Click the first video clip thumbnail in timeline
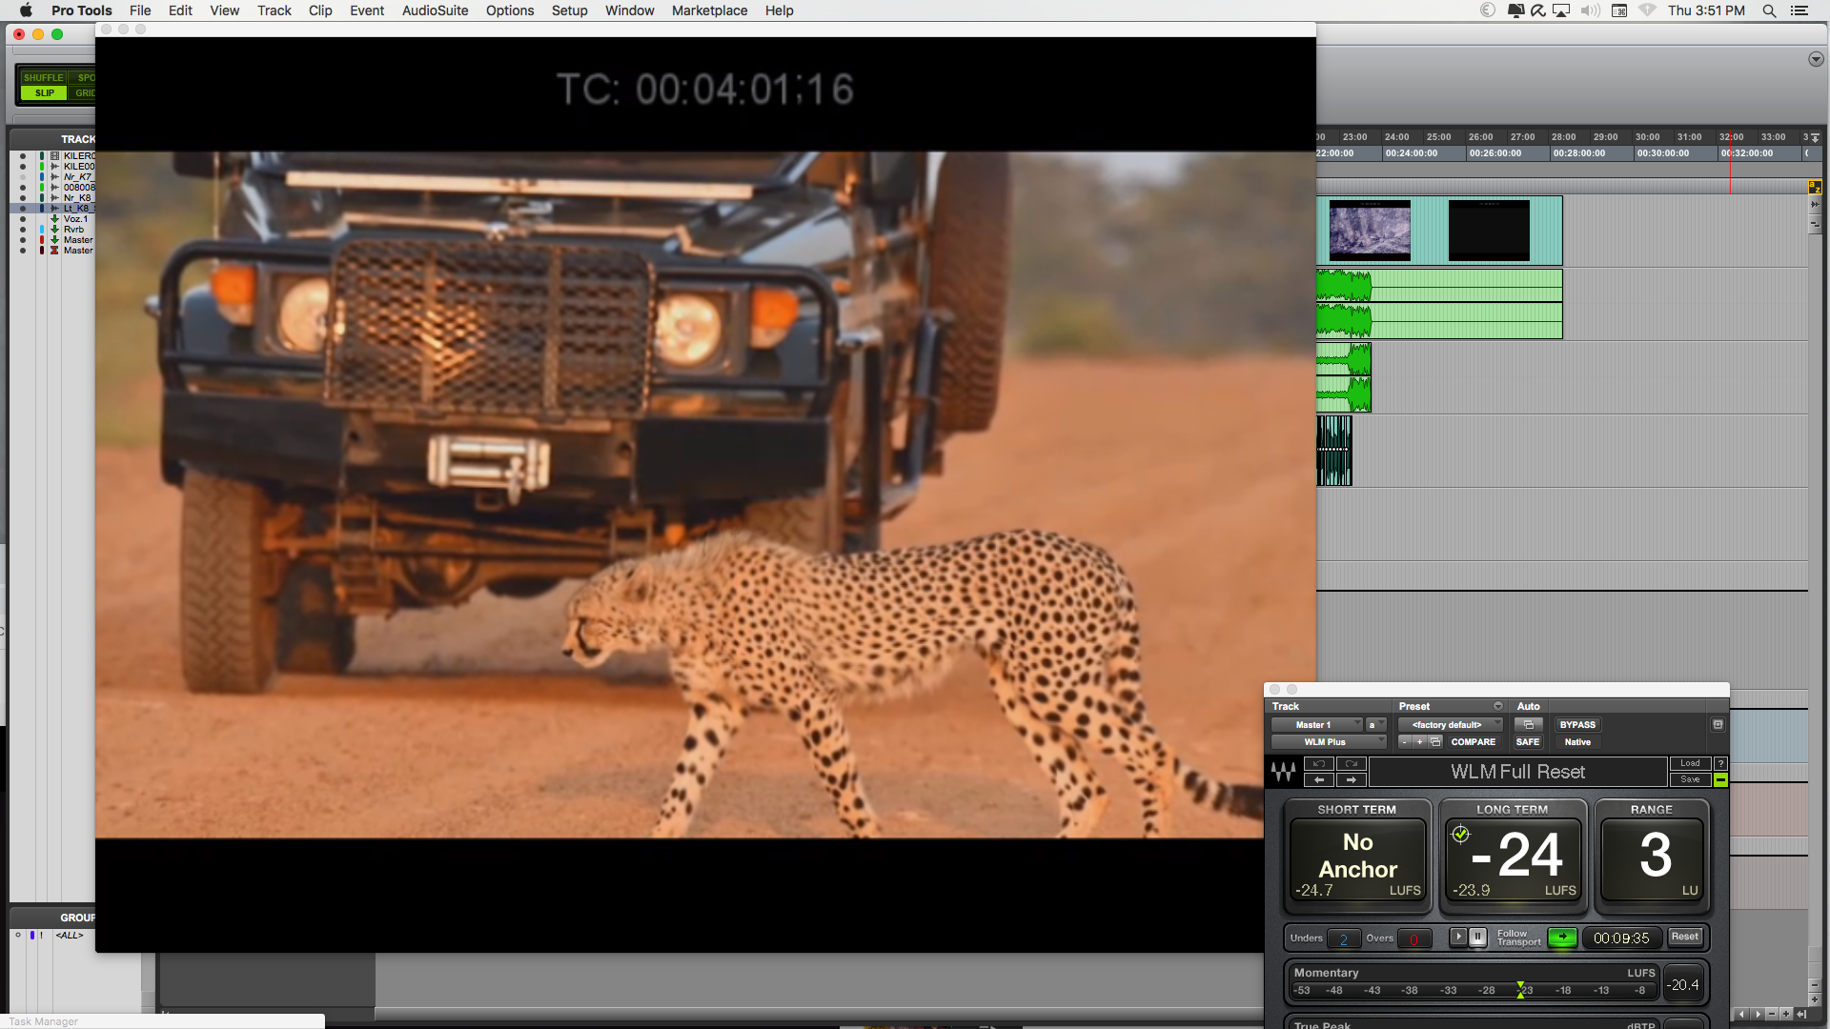Image resolution: width=1830 pixels, height=1029 pixels. click(1370, 230)
